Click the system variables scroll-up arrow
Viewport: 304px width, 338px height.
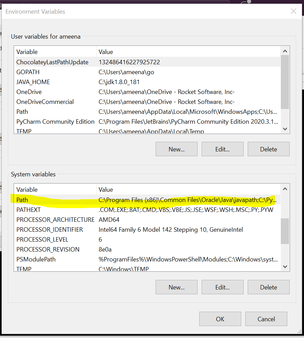tap(285, 189)
